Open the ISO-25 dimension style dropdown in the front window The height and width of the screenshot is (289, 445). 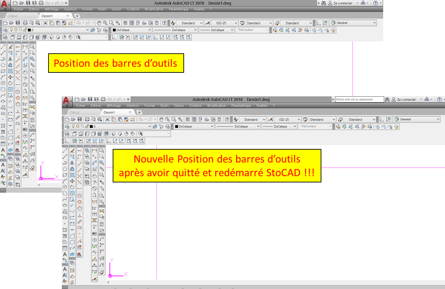pyautogui.click(x=287, y=120)
